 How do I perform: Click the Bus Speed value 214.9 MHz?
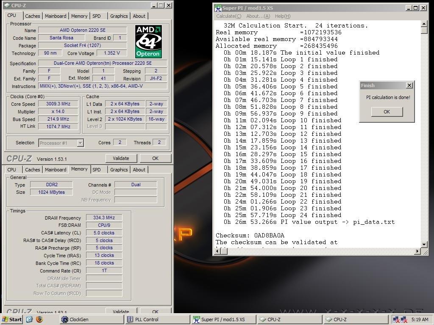(58, 119)
